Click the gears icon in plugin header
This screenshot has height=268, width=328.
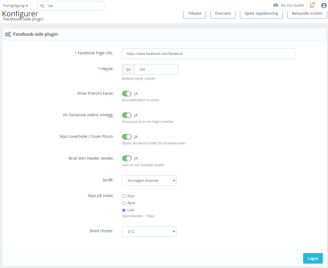click(x=8, y=34)
